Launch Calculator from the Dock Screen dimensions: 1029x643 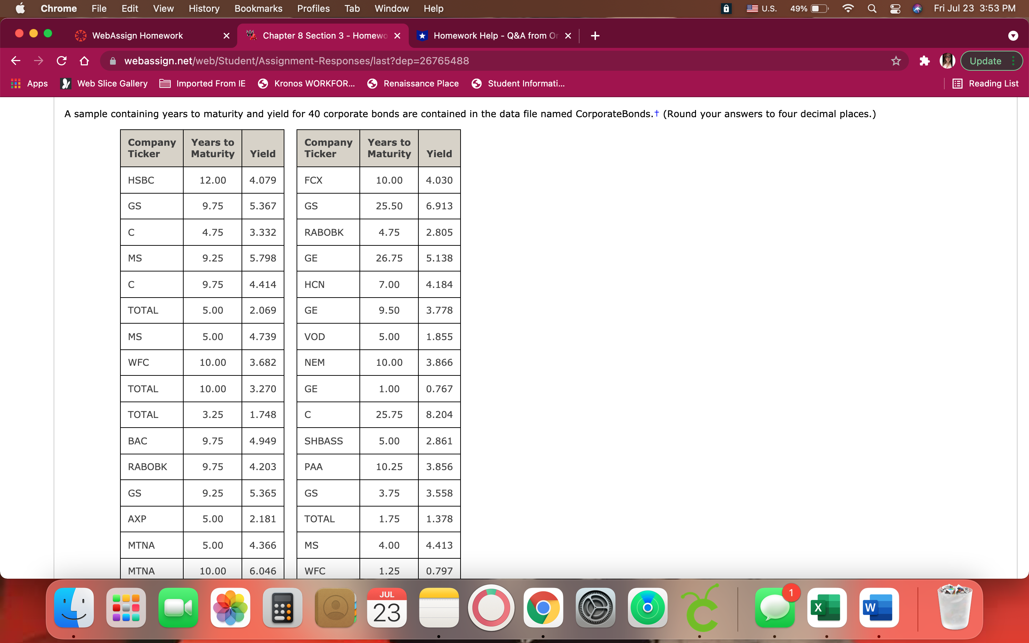pos(282,607)
